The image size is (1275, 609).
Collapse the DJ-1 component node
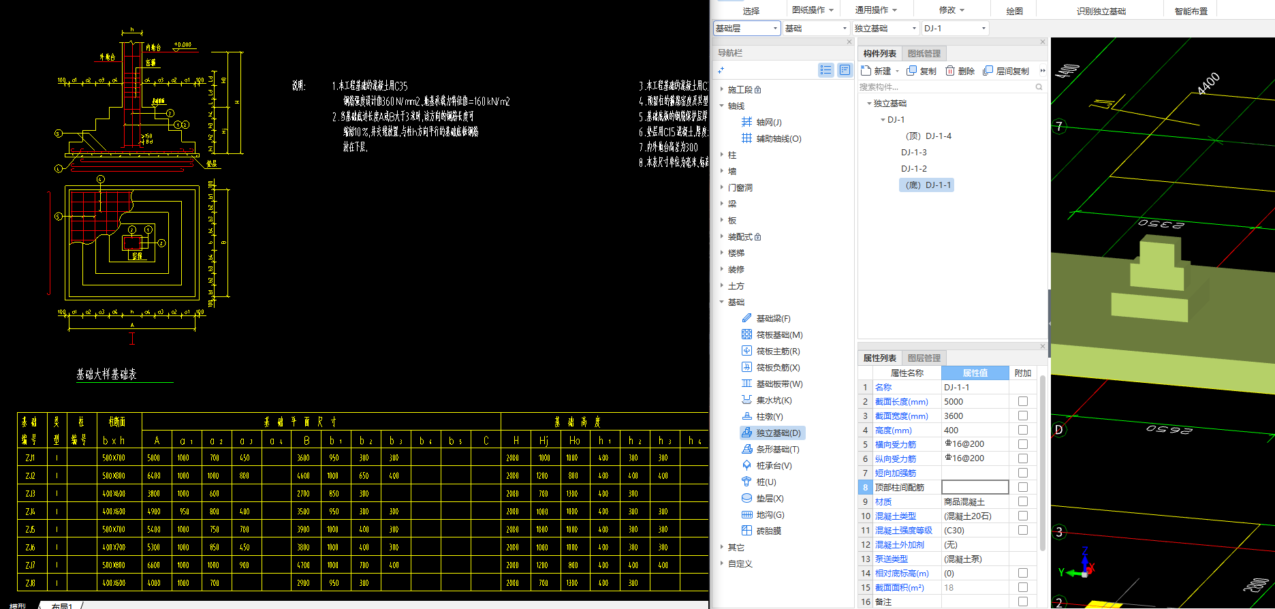pos(883,120)
